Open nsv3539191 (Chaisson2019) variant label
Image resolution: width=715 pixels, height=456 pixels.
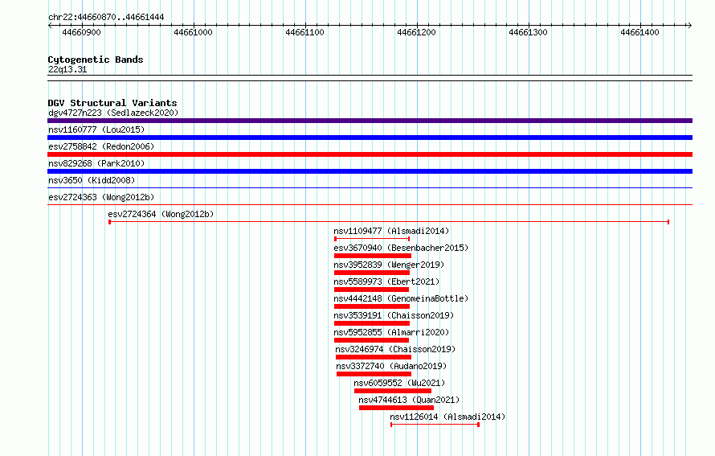click(394, 315)
